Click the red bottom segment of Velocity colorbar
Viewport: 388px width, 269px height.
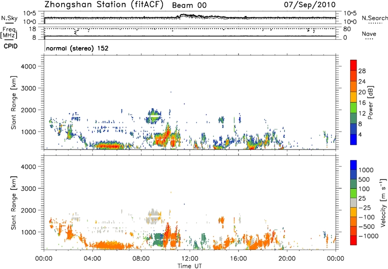[x=354, y=240]
